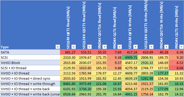This screenshot has height=97, width=184.
Task: Click cell with value 7.69
Action: click(114, 52)
